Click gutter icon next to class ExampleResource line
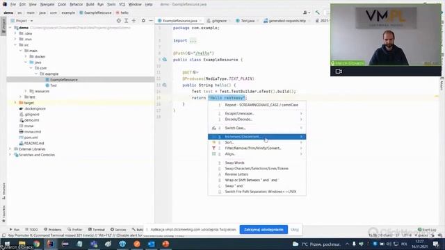The width and height of the screenshot is (445, 250). (165, 60)
